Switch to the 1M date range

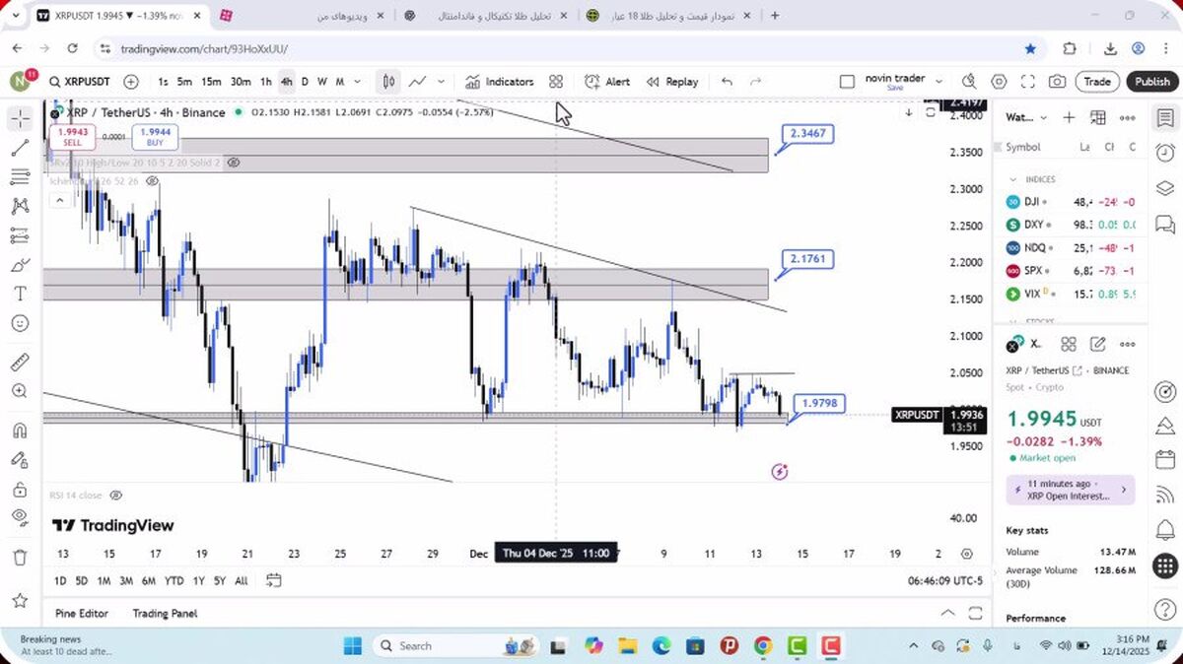pos(104,580)
